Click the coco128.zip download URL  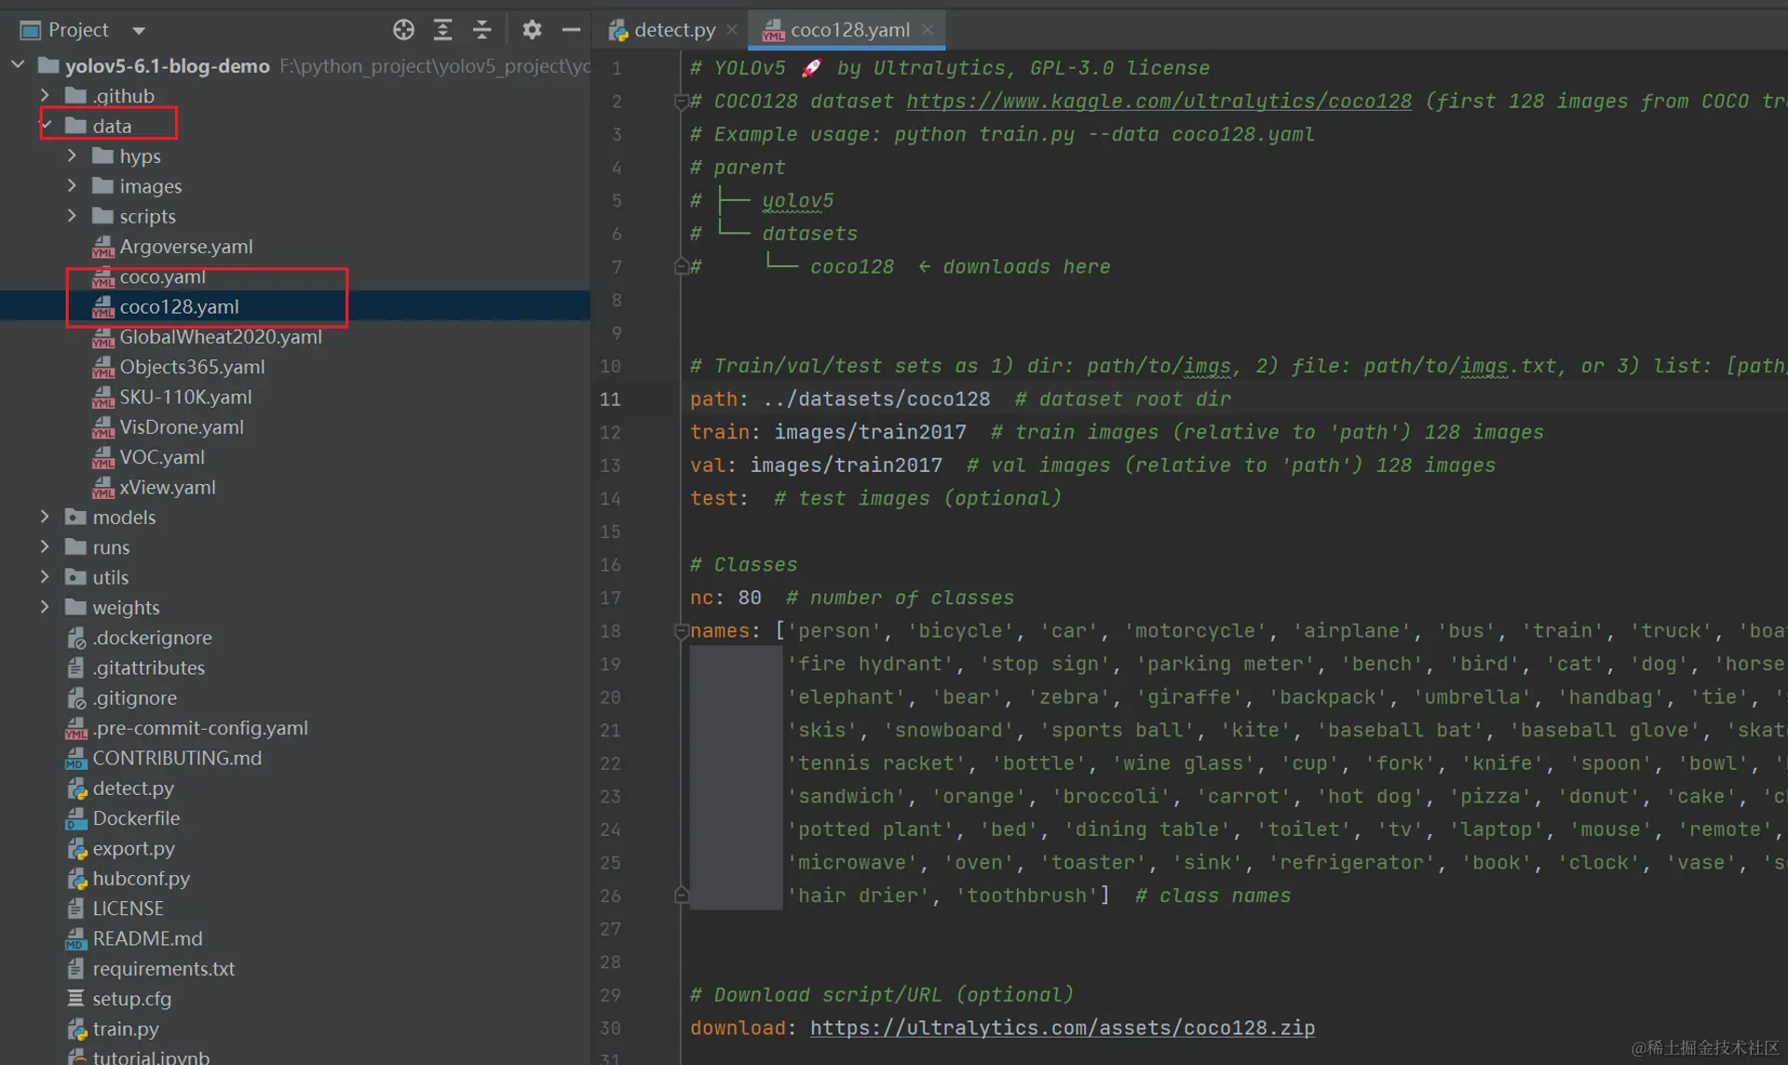[1062, 1028]
